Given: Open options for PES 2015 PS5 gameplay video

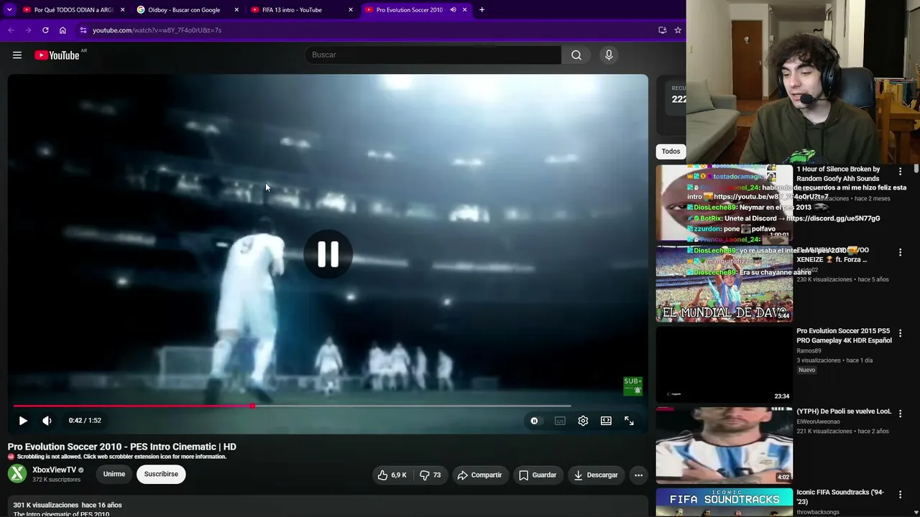Looking at the screenshot, I should click(900, 333).
